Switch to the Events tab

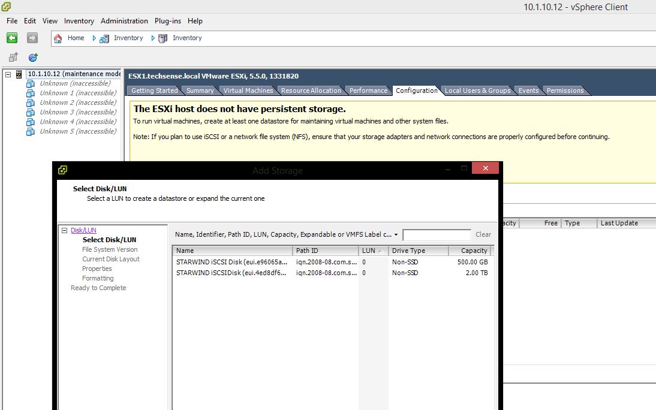tap(529, 91)
